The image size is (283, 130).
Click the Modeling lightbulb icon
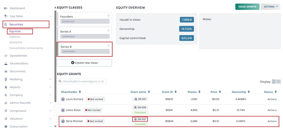(x=6, y=79)
